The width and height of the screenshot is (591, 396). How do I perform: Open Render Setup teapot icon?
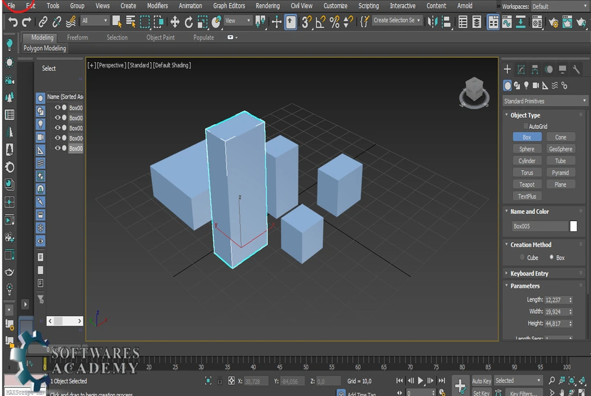553,22
